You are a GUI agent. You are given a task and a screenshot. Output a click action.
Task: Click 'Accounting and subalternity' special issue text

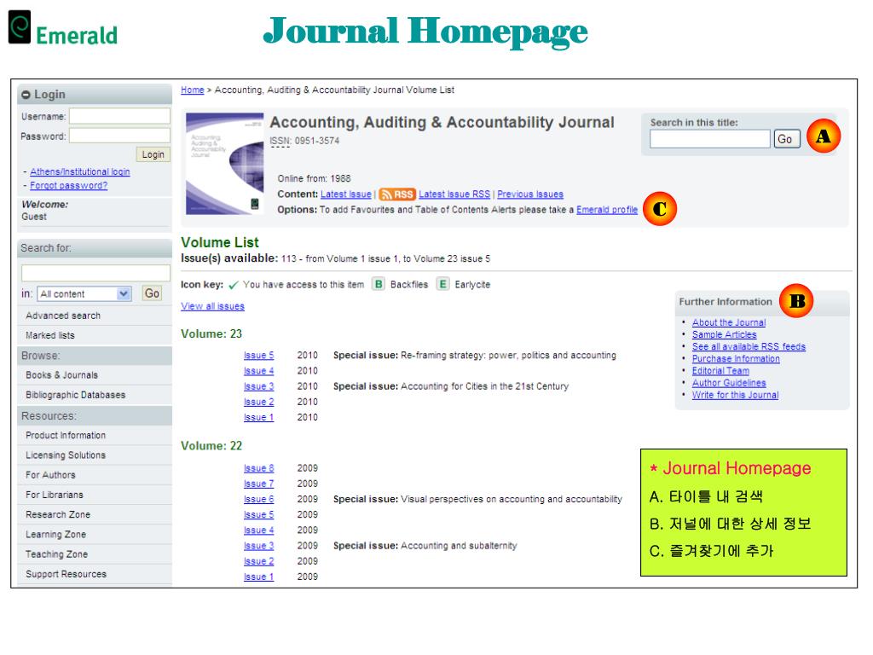[459, 546]
